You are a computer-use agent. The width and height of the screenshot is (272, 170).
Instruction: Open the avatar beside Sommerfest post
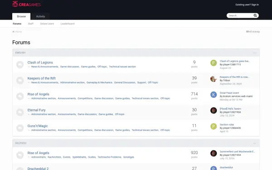point(214,153)
